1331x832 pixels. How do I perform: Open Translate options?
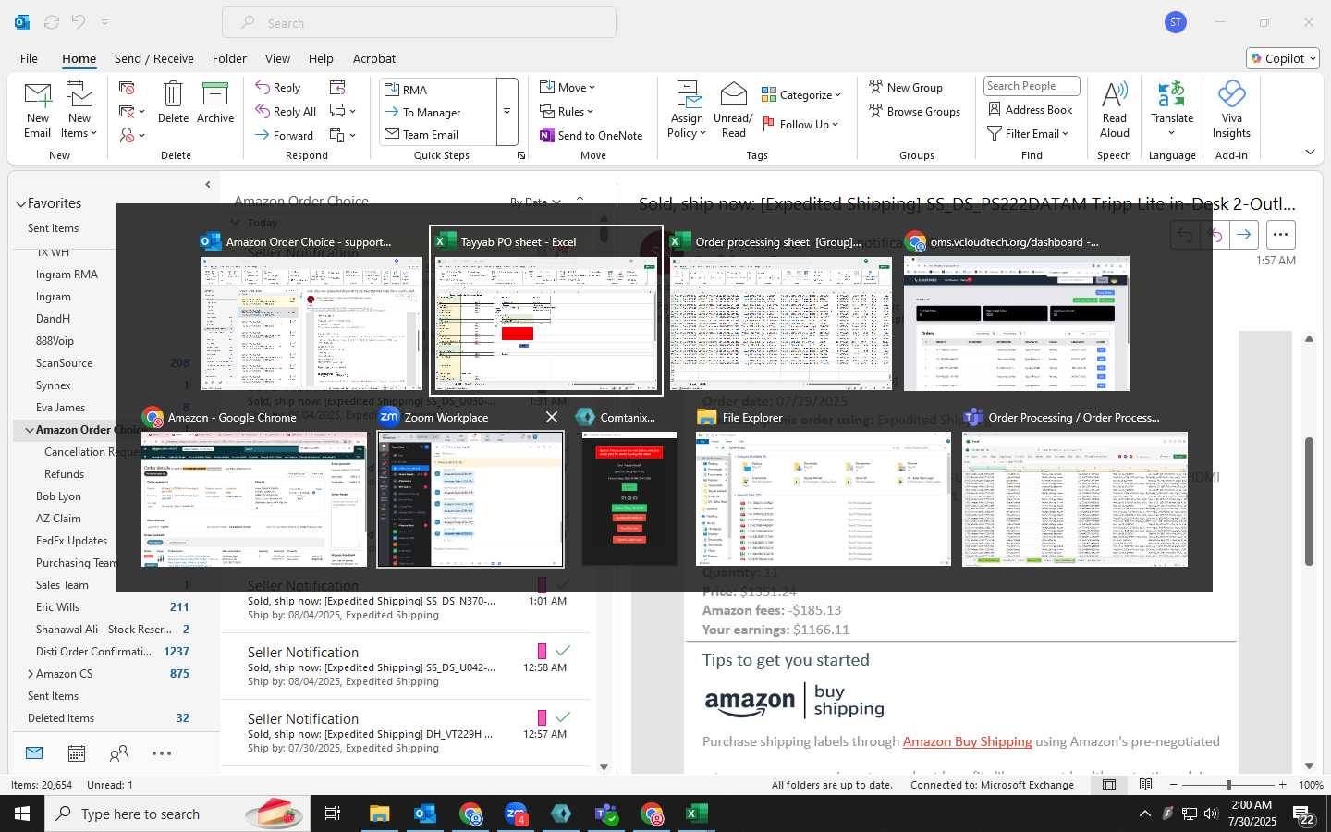click(x=1172, y=109)
